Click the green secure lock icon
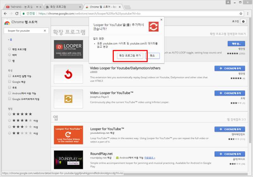253x177 pixels. pos(23,14)
